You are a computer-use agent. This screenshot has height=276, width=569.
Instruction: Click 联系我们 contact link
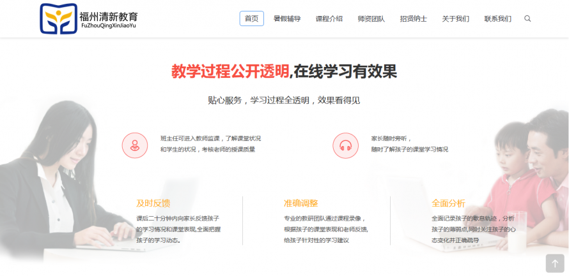point(497,18)
